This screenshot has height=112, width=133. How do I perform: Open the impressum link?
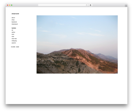coord(15,24)
